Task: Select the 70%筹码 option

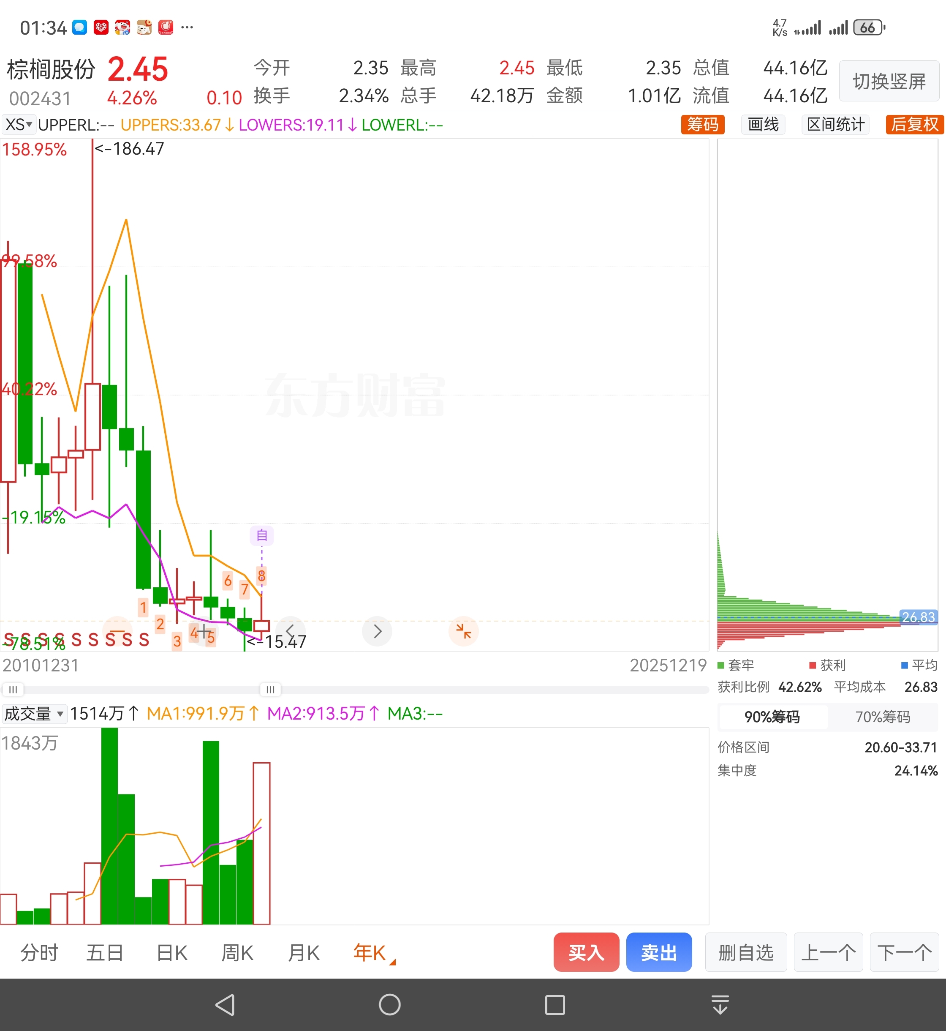Action: [883, 717]
